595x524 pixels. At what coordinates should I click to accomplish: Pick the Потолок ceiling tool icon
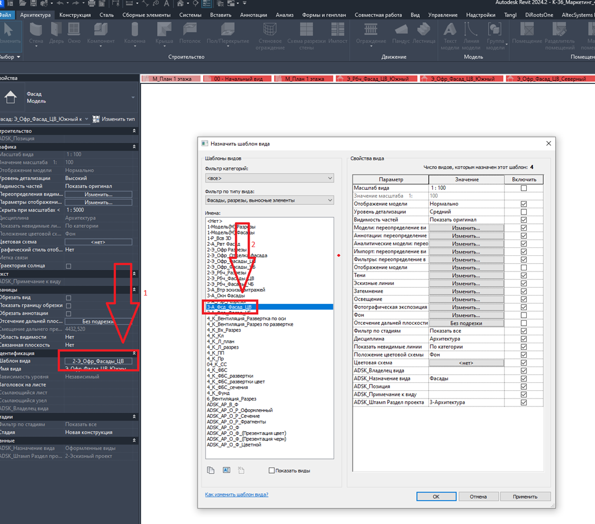tap(190, 30)
